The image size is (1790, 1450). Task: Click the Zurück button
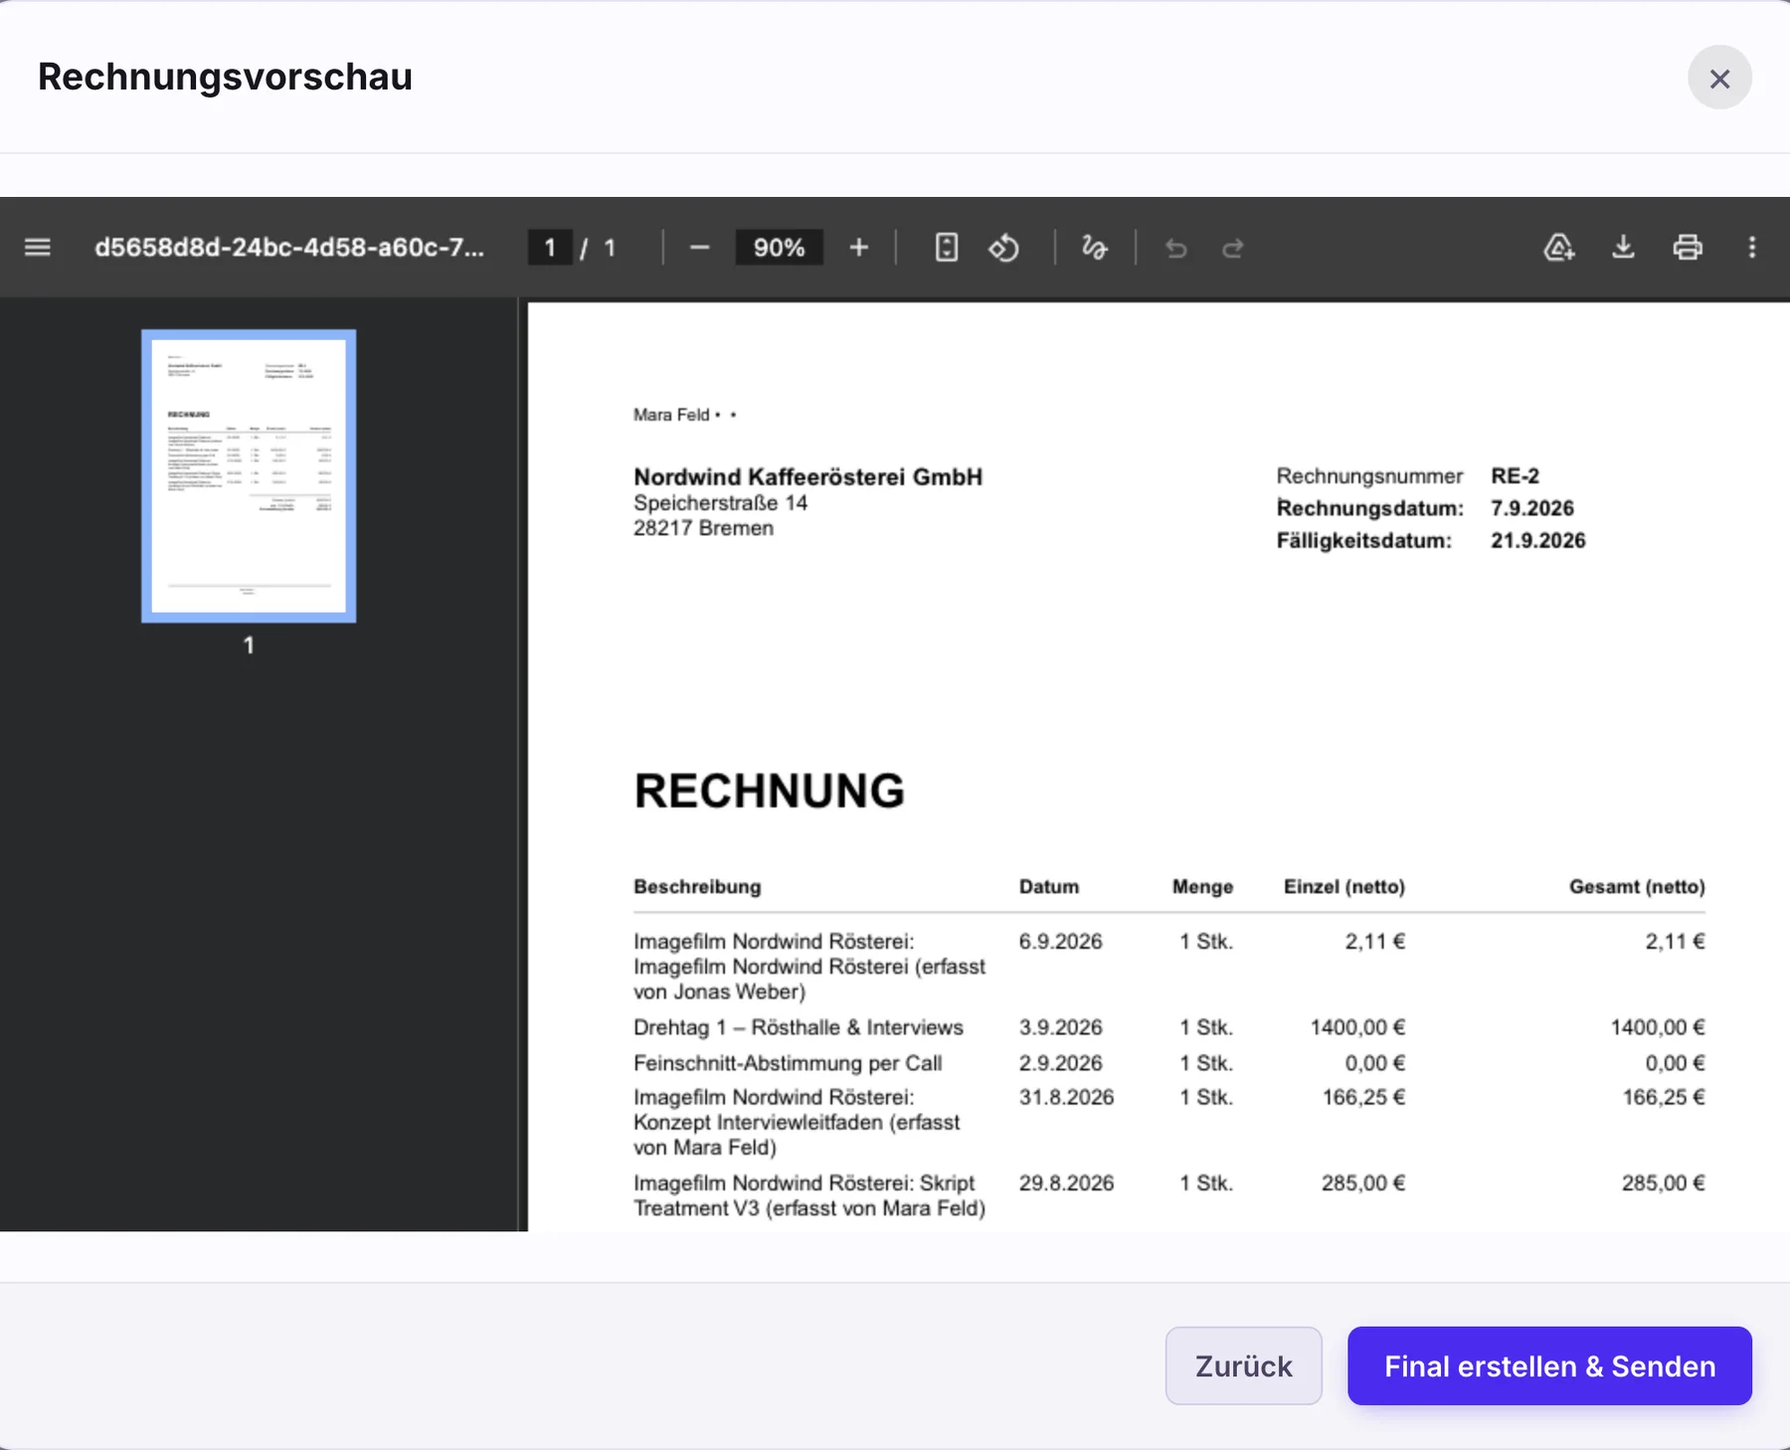[1243, 1365]
